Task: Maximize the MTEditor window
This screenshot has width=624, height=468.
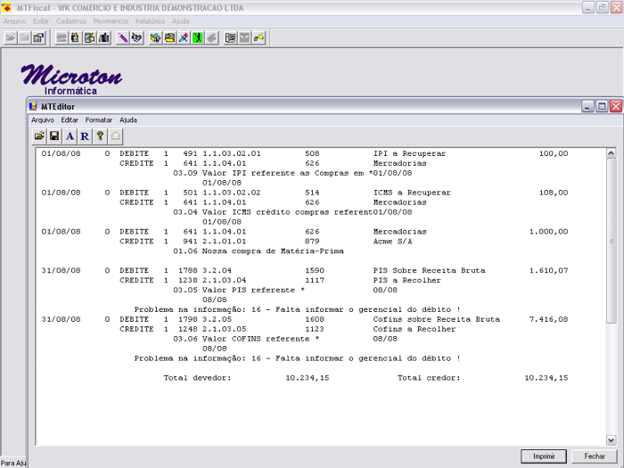Action: click(602, 106)
